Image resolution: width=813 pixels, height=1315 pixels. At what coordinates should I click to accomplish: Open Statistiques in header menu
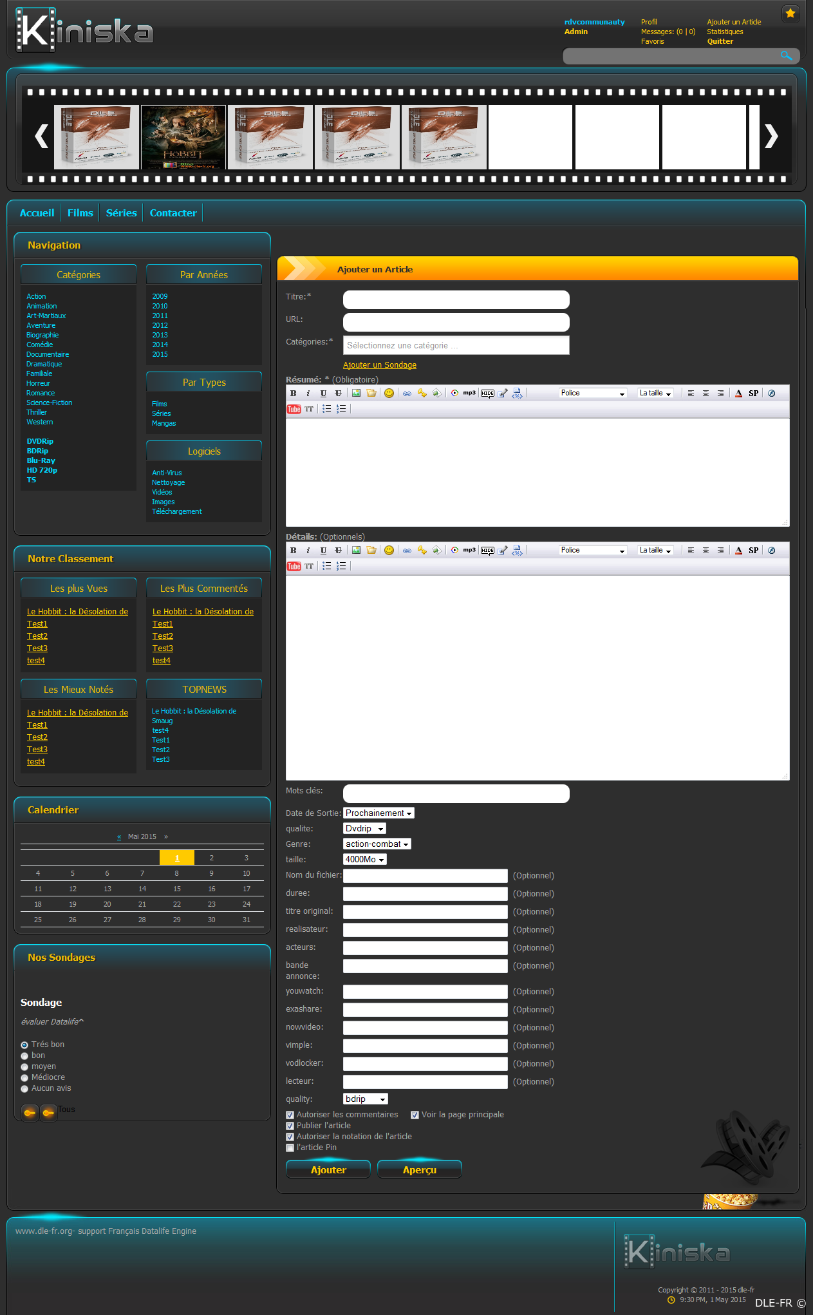(x=725, y=32)
